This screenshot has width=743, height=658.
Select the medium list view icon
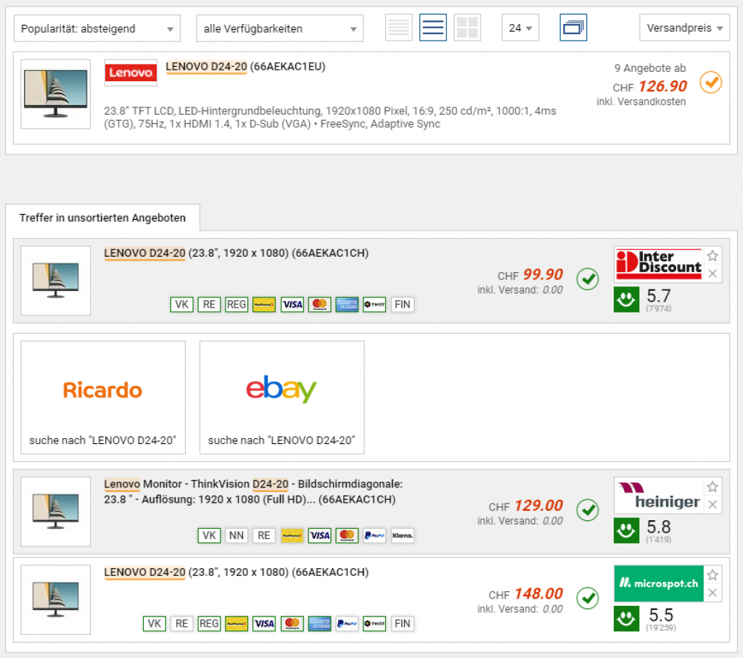[432, 28]
